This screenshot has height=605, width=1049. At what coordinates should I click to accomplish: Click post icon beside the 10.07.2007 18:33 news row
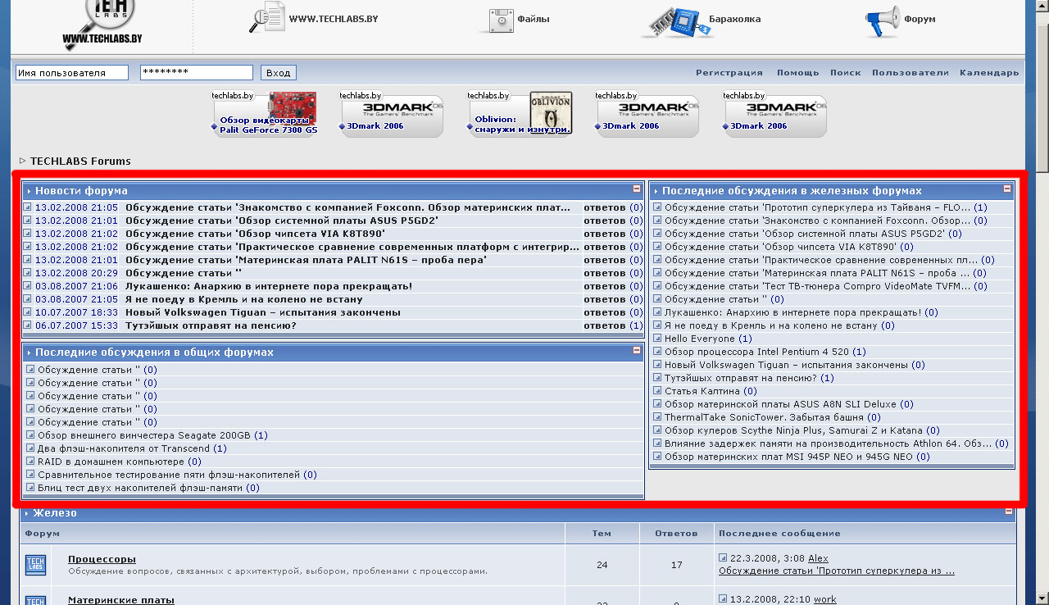tap(27, 312)
